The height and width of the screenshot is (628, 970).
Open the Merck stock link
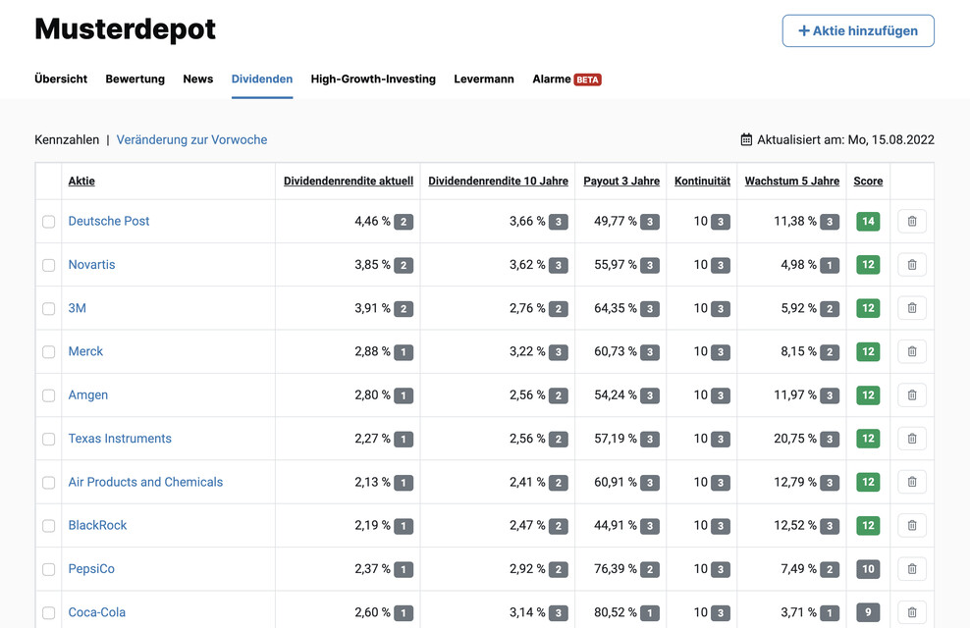pyautogui.click(x=85, y=351)
